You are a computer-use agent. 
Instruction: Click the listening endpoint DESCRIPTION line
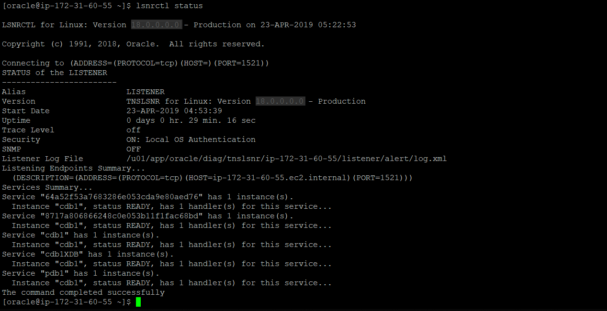pyautogui.click(x=212, y=178)
